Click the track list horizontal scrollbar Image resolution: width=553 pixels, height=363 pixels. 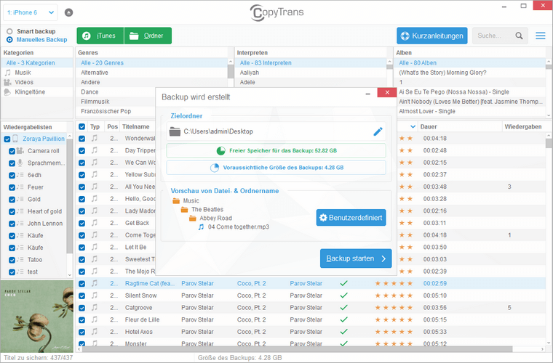[x=298, y=349]
